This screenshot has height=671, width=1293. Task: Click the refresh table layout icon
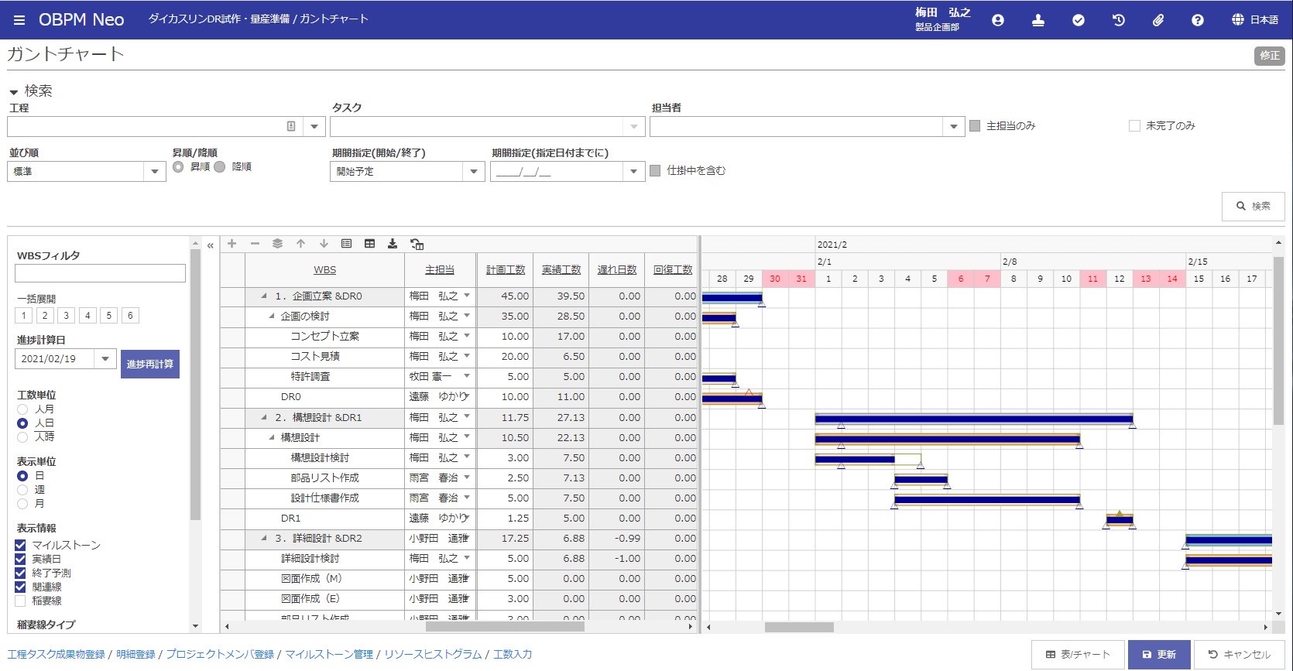(417, 245)
